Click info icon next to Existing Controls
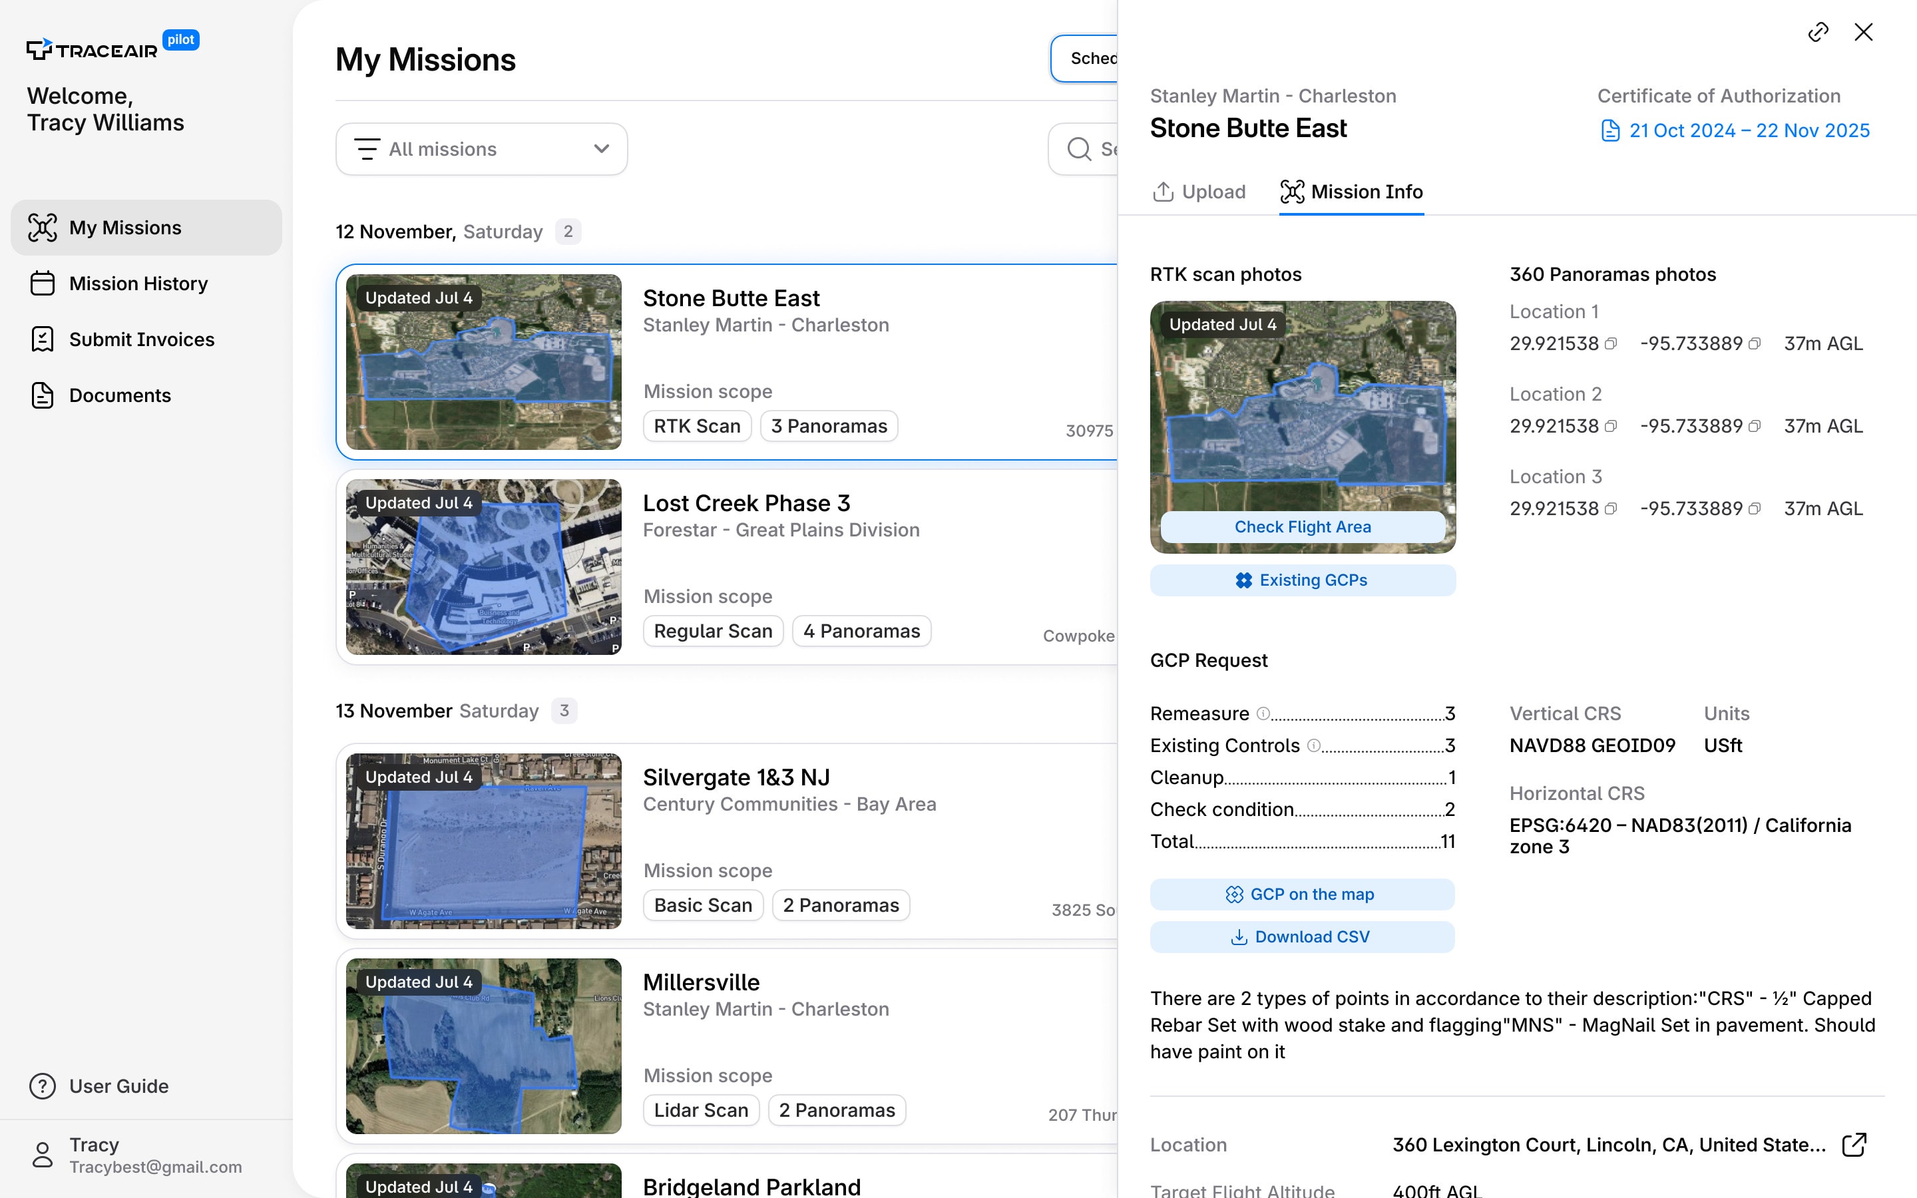 pos(1313,745)
